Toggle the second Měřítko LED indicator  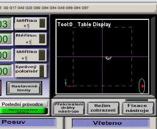click(42, 38)
